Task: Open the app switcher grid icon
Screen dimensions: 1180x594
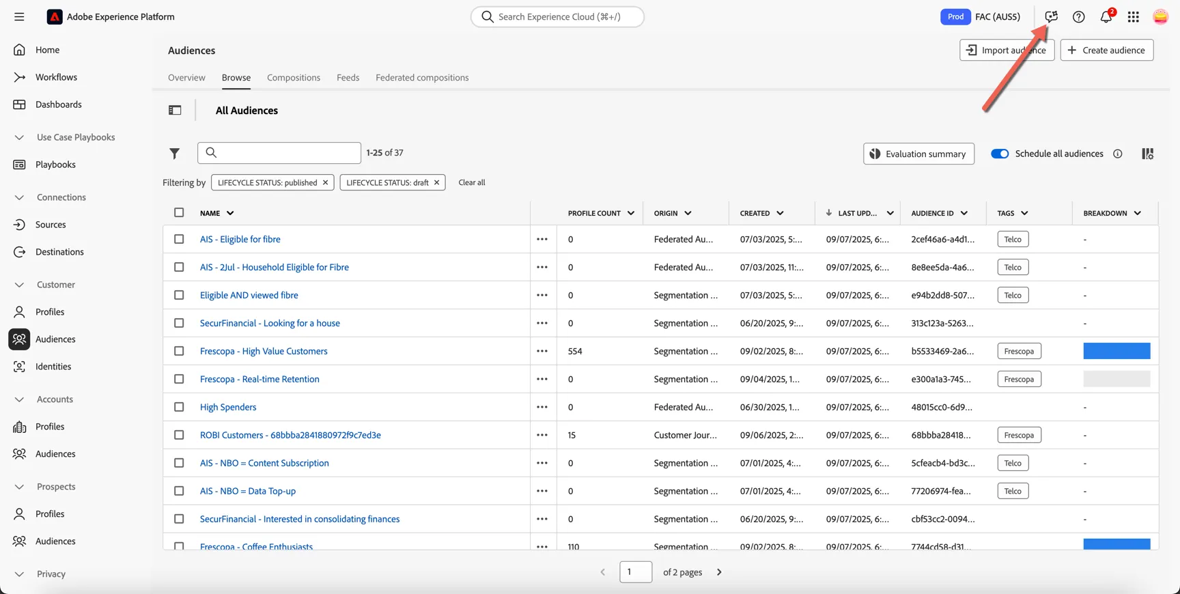Action: click(x=1134, y=17)
